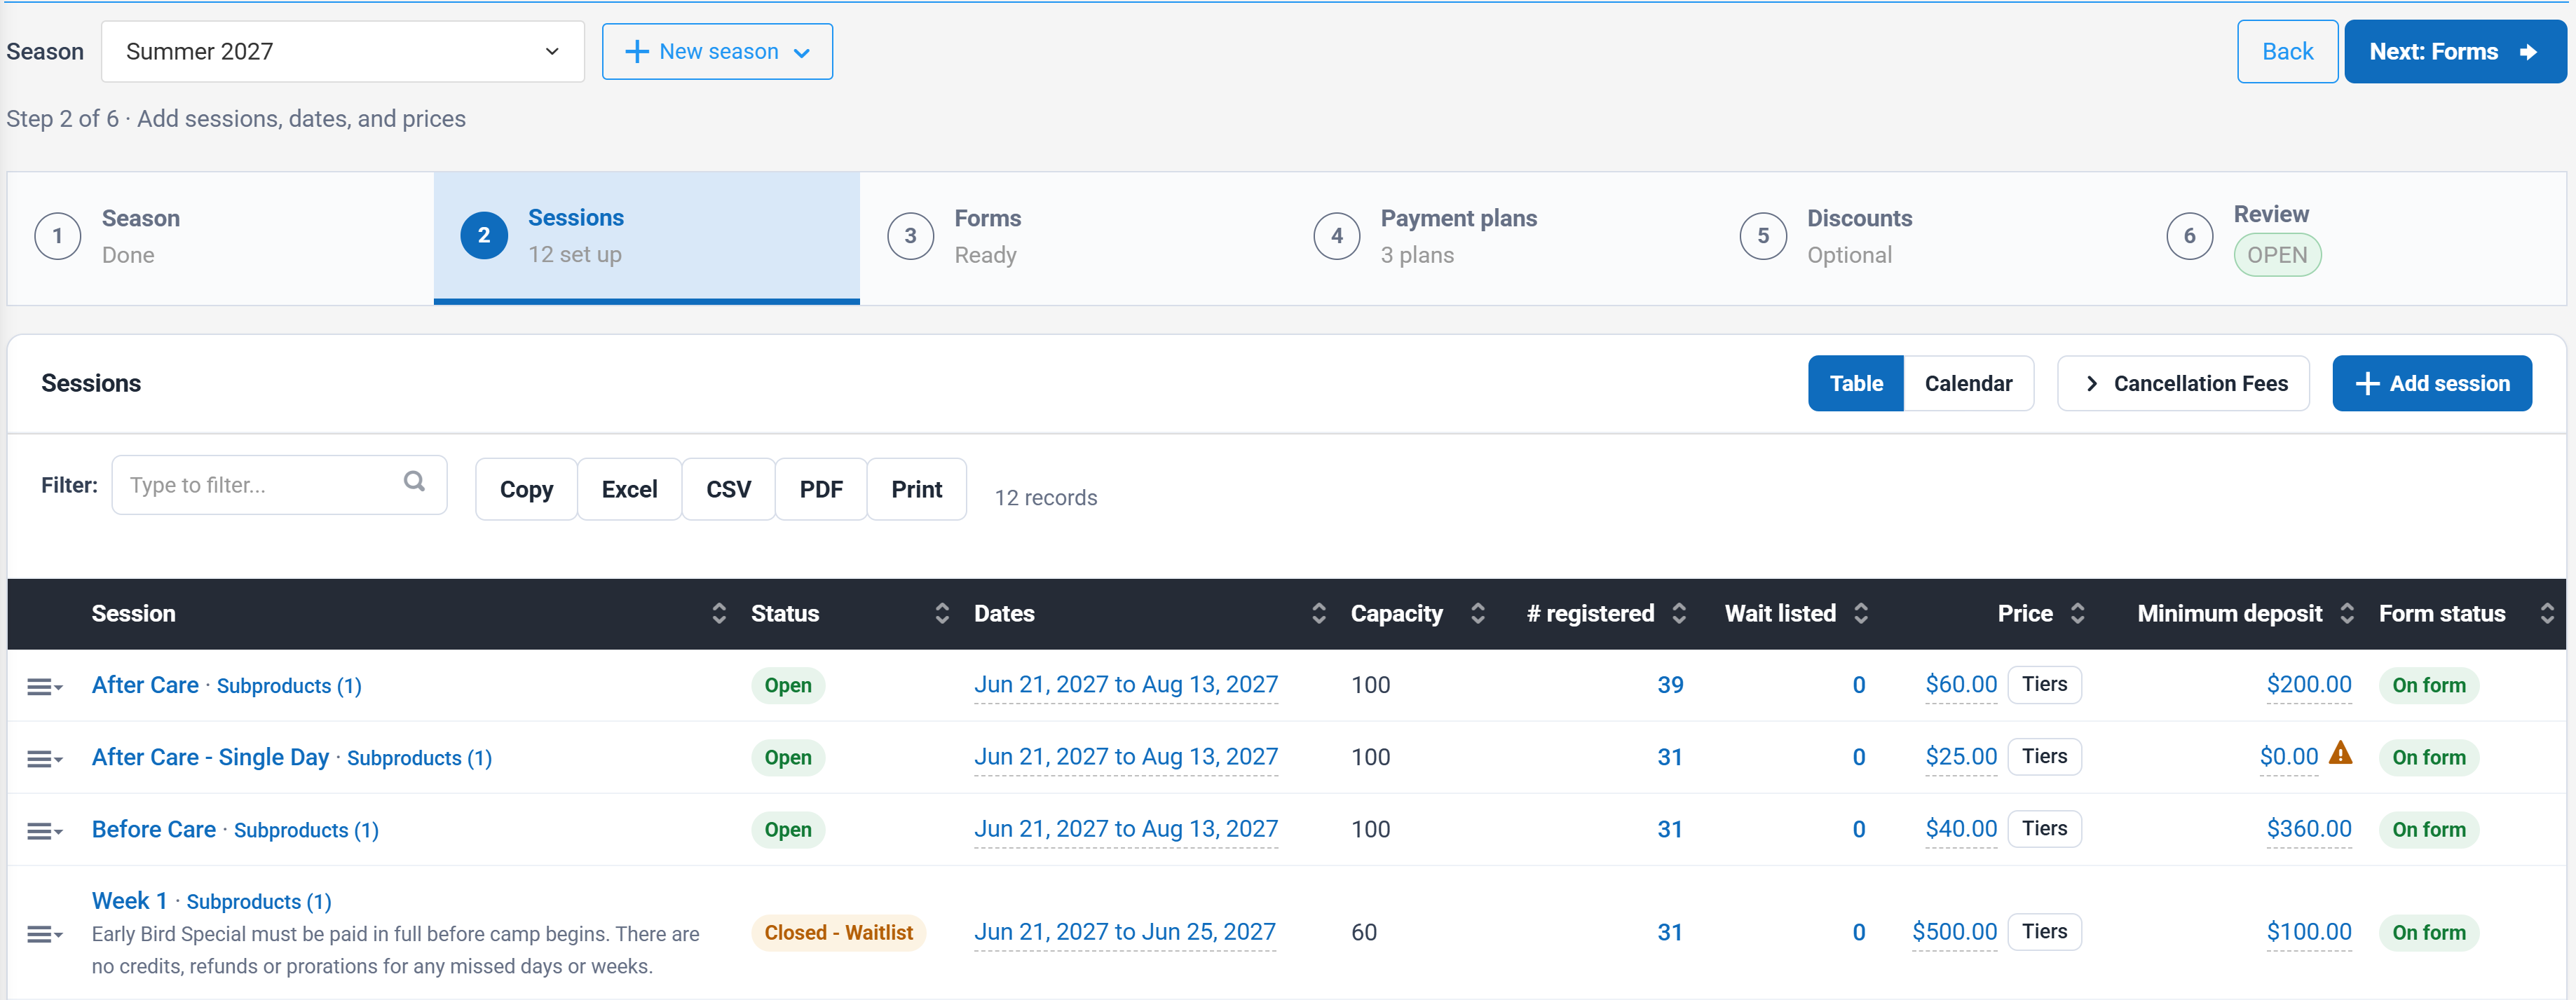This screenshot has width=2576, height=1000.
Task: Export table as PDF
Action: (821, 489)
